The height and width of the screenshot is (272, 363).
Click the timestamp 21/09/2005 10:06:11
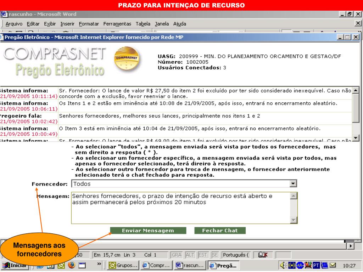29,109
